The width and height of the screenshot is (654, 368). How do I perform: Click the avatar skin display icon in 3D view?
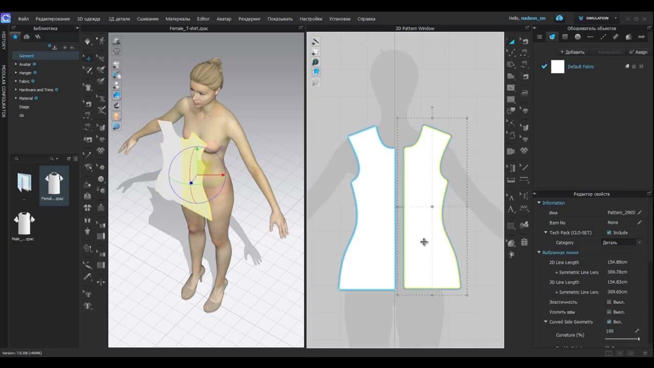(x=116, y=116)
